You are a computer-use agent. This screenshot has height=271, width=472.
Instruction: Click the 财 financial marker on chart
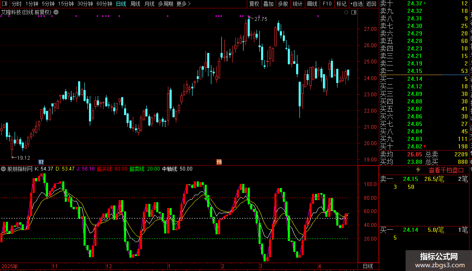click(x=41, y=162)
